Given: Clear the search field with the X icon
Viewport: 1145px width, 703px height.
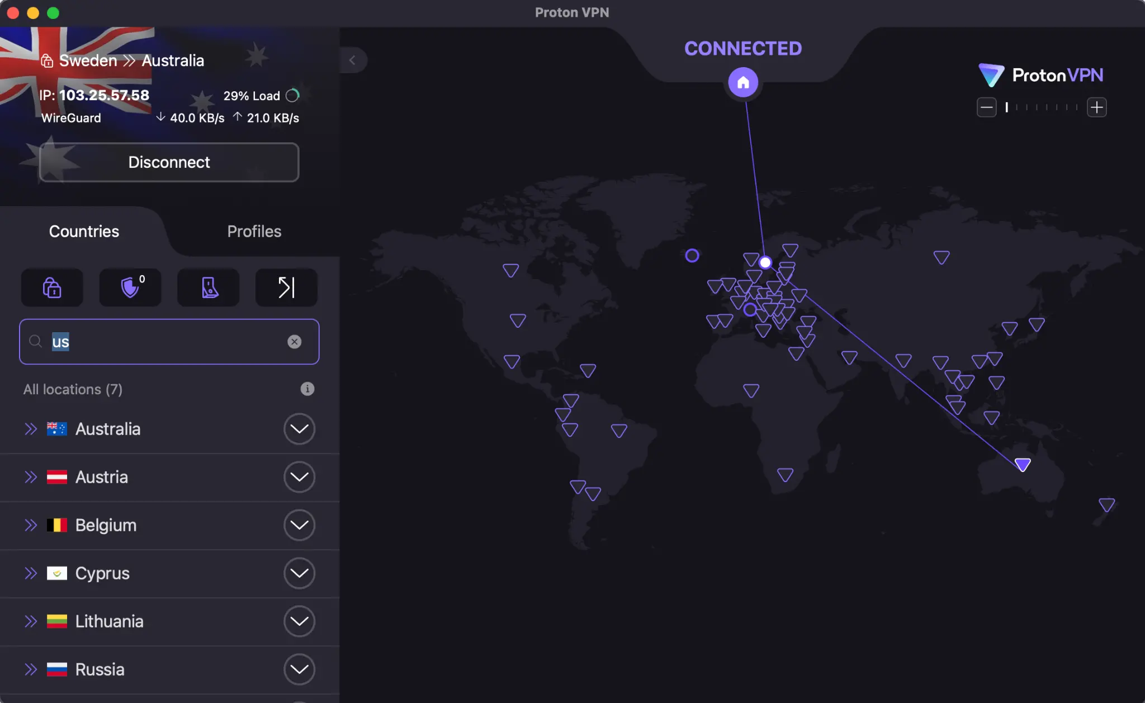Looking at the screenshot, I should pyautogui.click(x=295, y=342).
